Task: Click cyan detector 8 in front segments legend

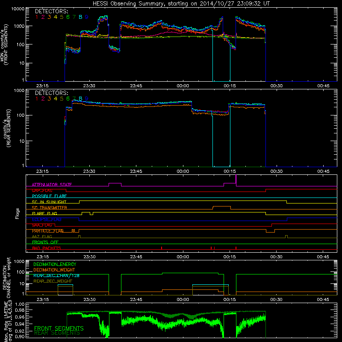Action: (80, 17)
